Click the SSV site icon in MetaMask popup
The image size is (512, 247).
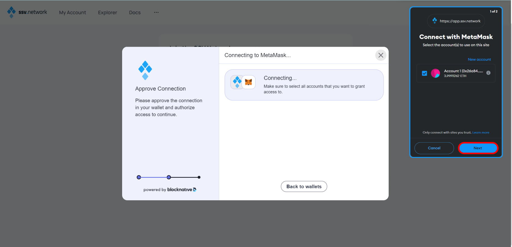click(434, 21)
